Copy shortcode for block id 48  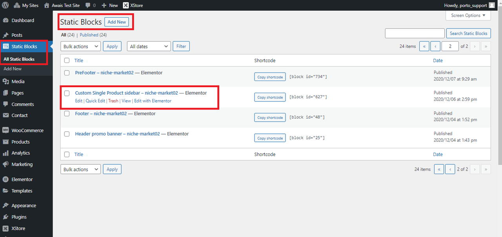point(270,118)
